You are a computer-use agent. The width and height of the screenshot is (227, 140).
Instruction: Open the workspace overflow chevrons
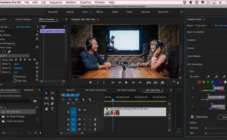pos(181,12)
